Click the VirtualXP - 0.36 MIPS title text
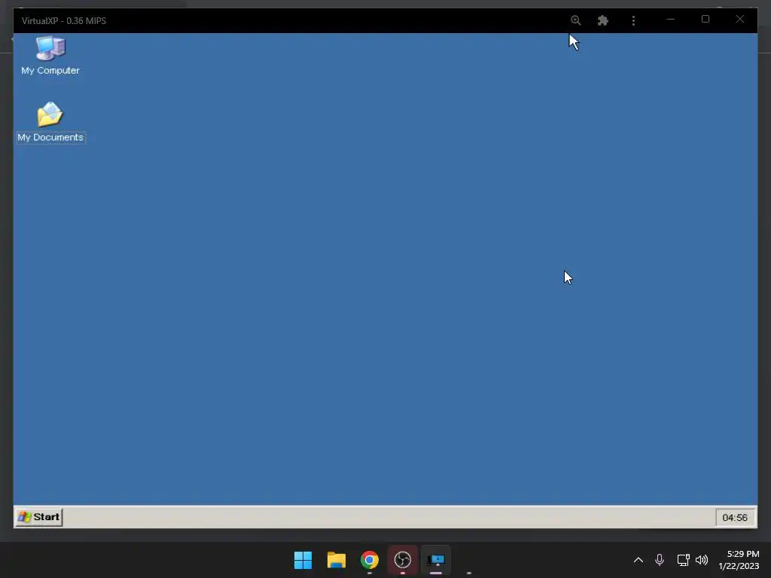This screenshot has width=771, height=578. tap(64, 20)
